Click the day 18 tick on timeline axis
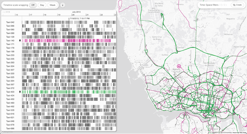The width and height of the screenshot is (247, 134). (45, 15)
